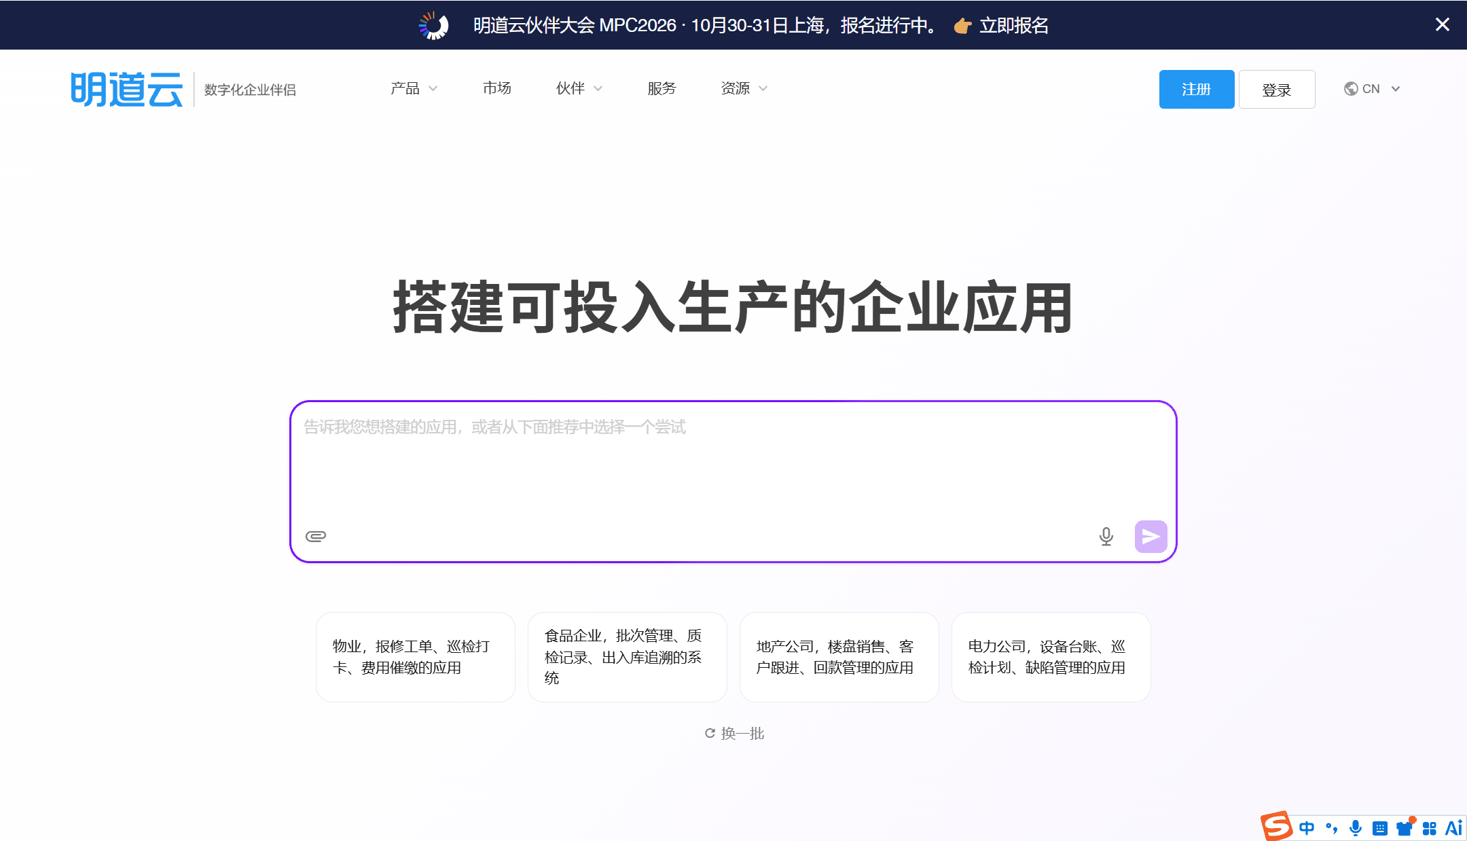Click the microphone voice input icon
The image size is (1467, 841).
click(1106, 537)
